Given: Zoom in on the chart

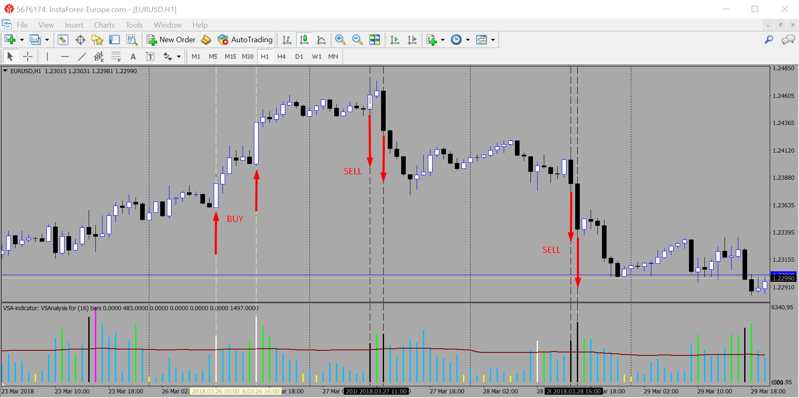Looking at the screenshot, I should pyautogui.click(x=340, y=40).
